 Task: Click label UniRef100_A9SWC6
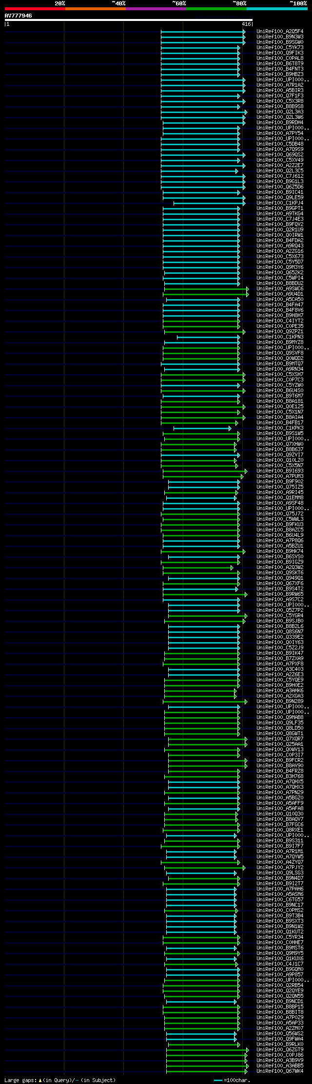tap(280, 289)
